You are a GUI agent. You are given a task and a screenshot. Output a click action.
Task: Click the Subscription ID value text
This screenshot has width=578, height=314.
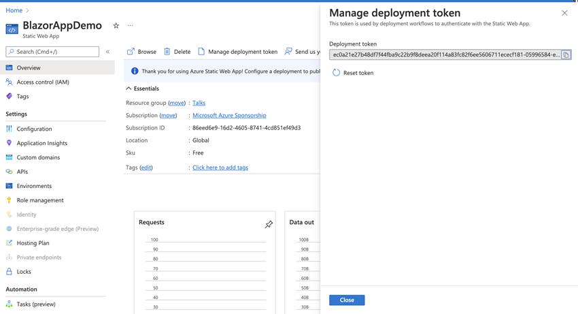pyautogui.click(x=247, y=128)
